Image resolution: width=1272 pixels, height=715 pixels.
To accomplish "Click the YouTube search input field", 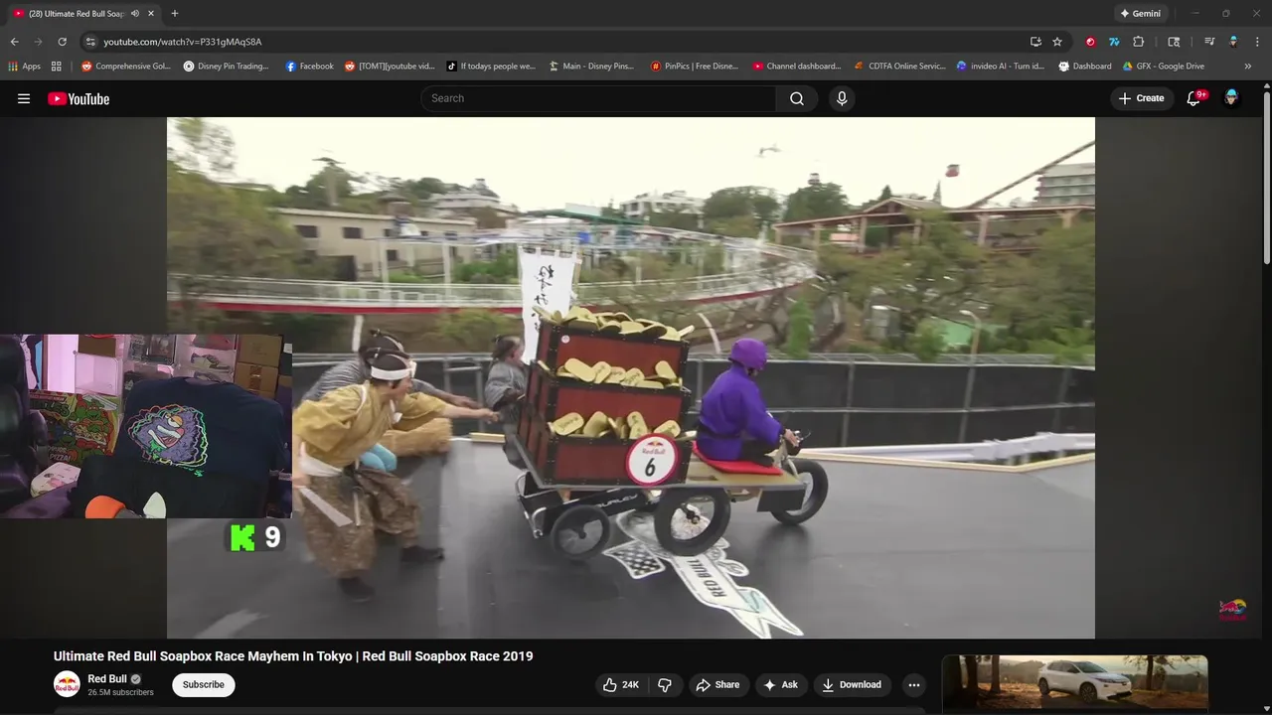I will pyautogui.click(x=598, y=98).
